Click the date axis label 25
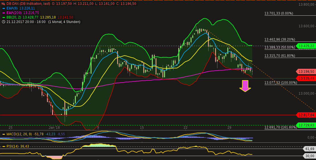The image size is (316, 160). 11,128
